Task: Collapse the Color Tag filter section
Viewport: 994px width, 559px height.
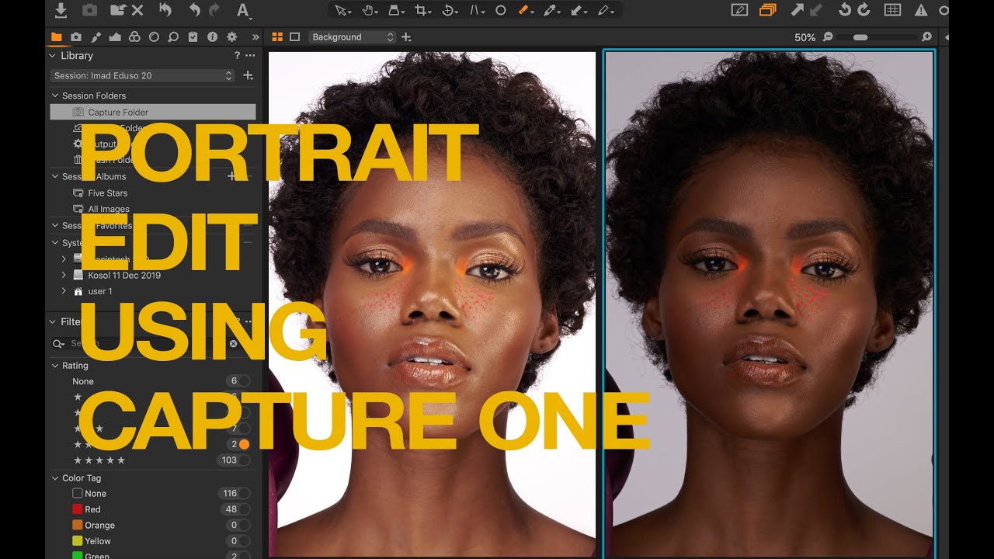Action: point(55,478)
